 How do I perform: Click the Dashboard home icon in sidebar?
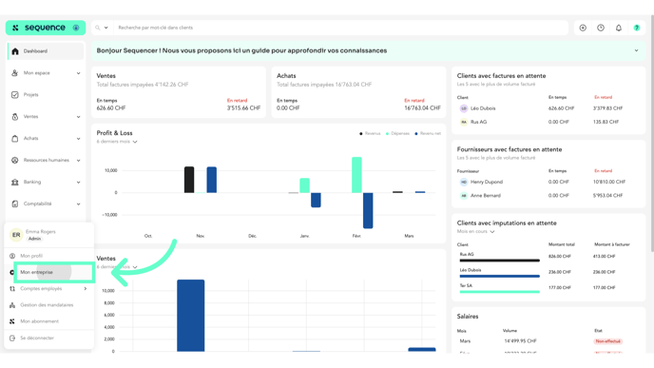[15, 51]
